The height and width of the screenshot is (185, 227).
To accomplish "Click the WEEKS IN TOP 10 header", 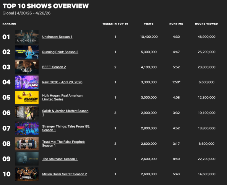I will point(115,24).
